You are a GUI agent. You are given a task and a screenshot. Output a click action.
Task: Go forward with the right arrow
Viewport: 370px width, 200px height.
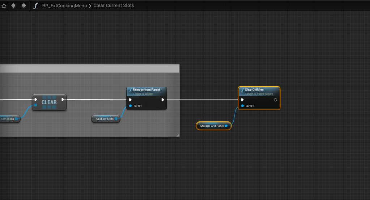click(24, 5)
